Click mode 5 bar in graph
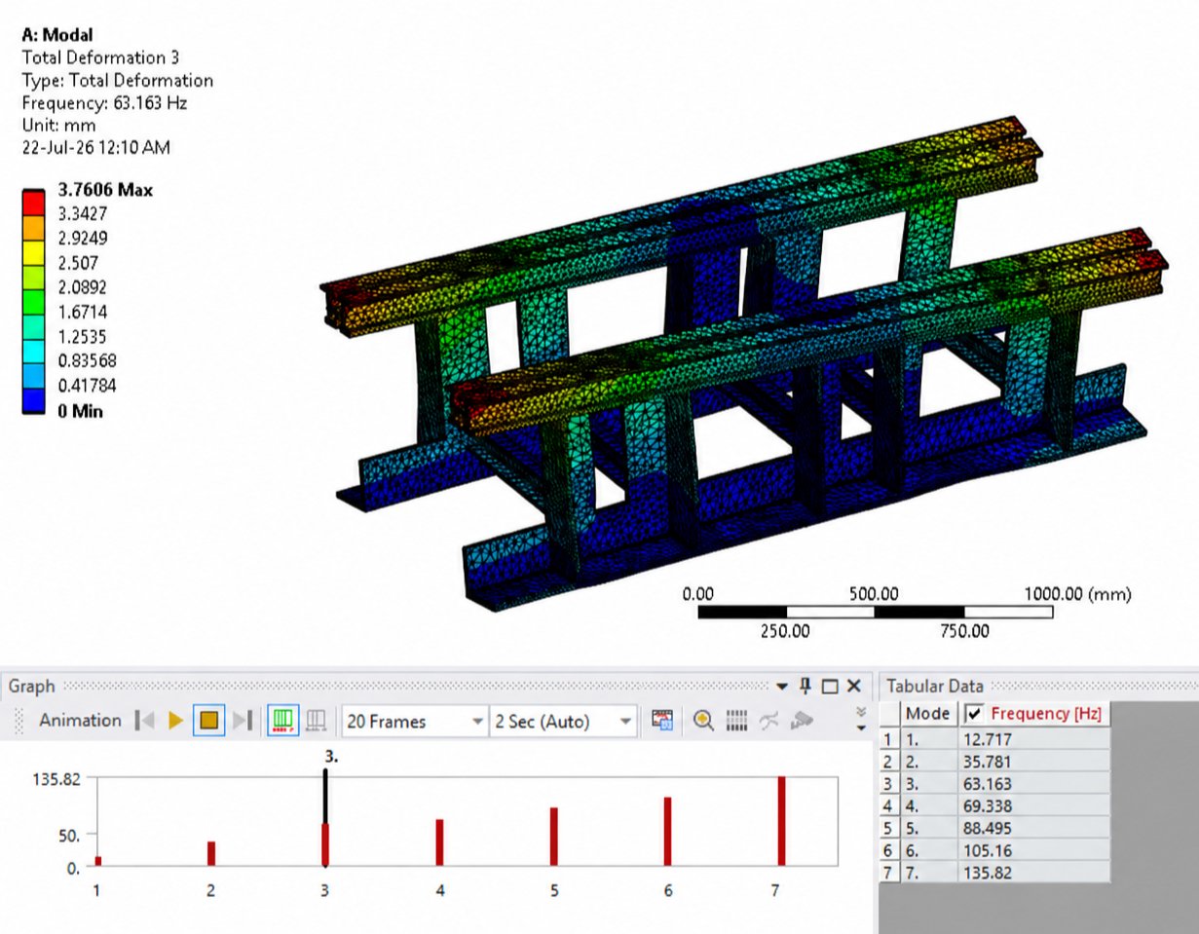Image resolution: width=1199 pixels, height=934 pixels. pos(553,837)
